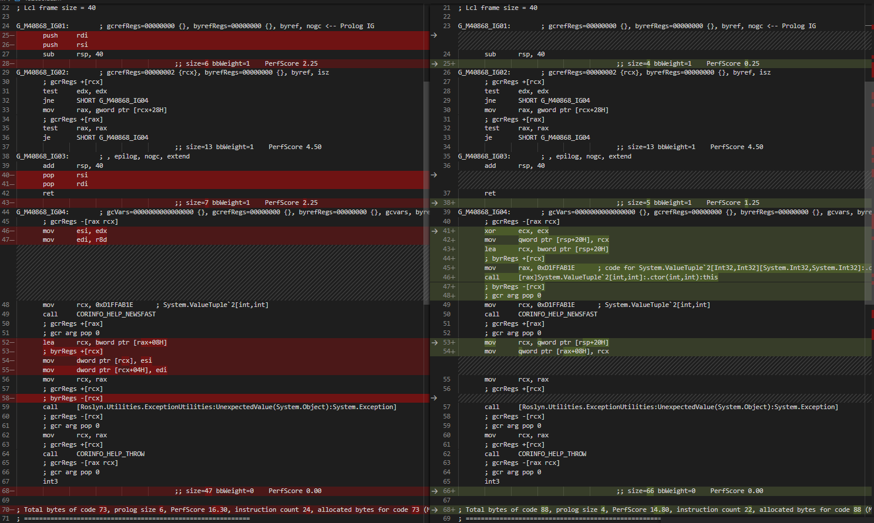Click 'Lcl frame size = 40' in left pane
874x523 pixels.
click(56, 8)
